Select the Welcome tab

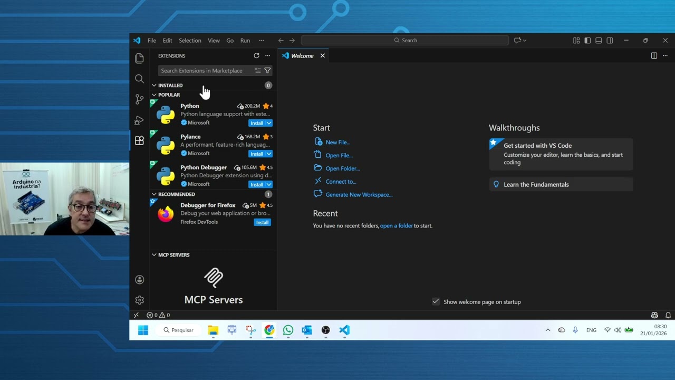(302, 55)
